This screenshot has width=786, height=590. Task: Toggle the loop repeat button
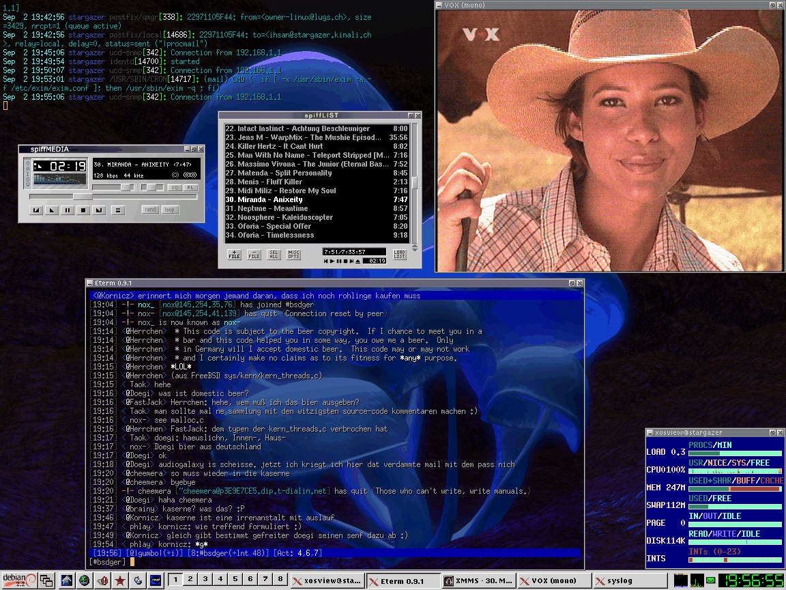169,210
